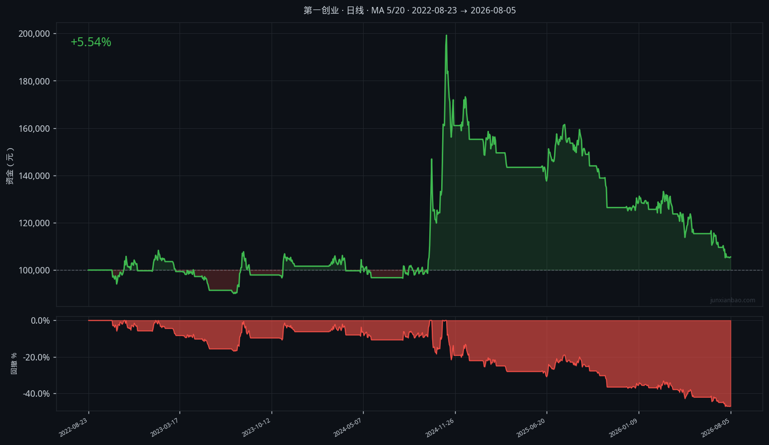
Task: Click the +5.54% return label
Action: (x=91, y=42)
